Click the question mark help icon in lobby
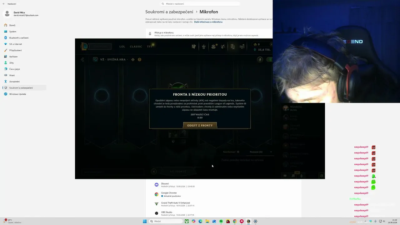This screenshot has height=225, width=400. [139, 59]
